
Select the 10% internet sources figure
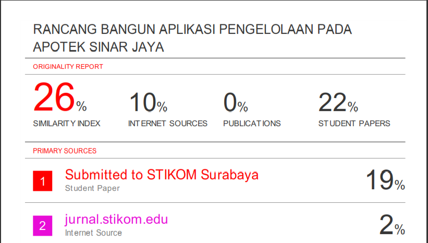(x=148, y=102)
